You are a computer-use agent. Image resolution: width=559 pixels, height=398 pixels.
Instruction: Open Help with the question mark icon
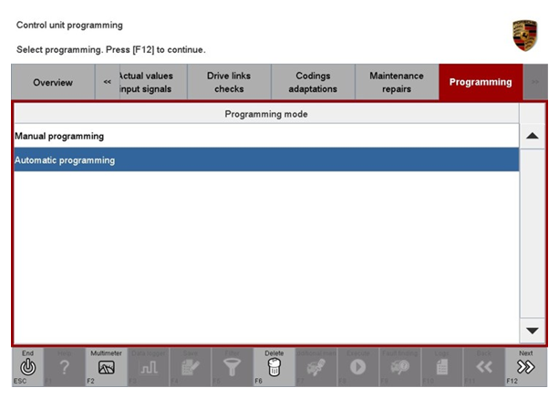click(x=64, y=366)
